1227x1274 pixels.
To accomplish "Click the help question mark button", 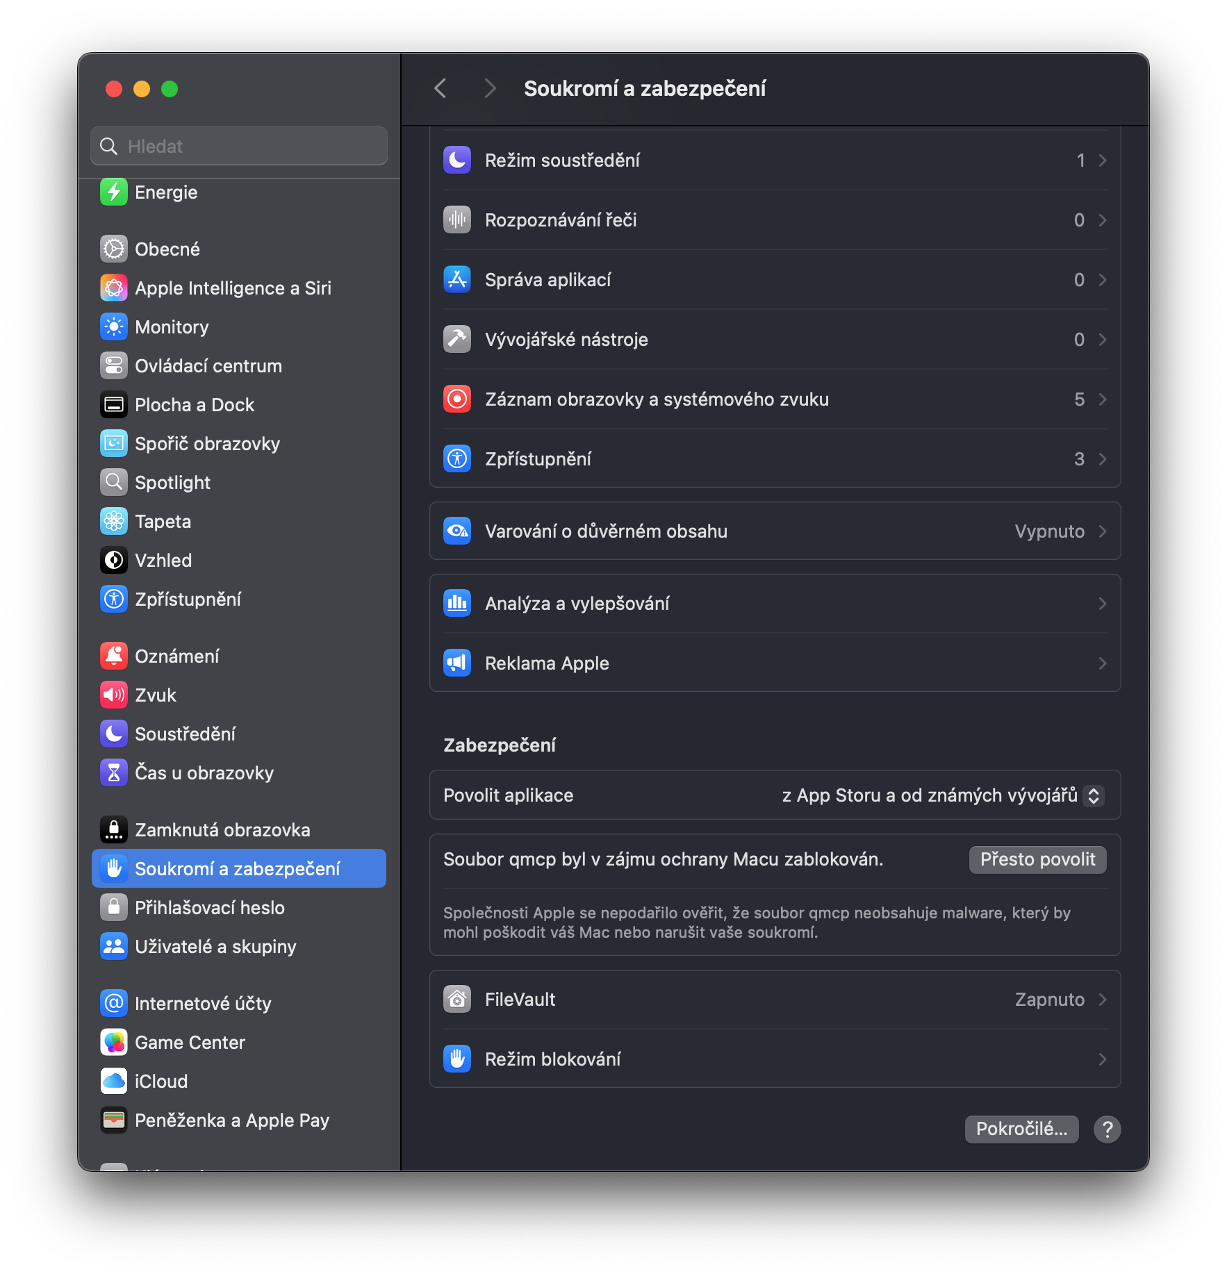I will (1107, 1129).
